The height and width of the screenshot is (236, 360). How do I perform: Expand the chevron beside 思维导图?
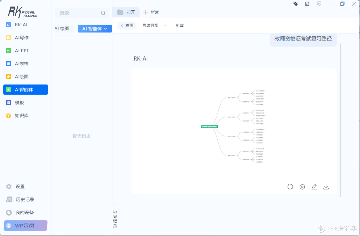click(165, 25)
